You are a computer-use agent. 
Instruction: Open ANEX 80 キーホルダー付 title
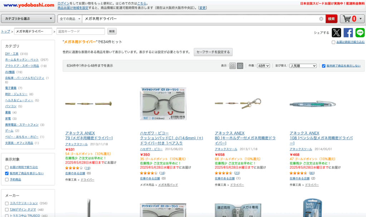tap(245, 140)
